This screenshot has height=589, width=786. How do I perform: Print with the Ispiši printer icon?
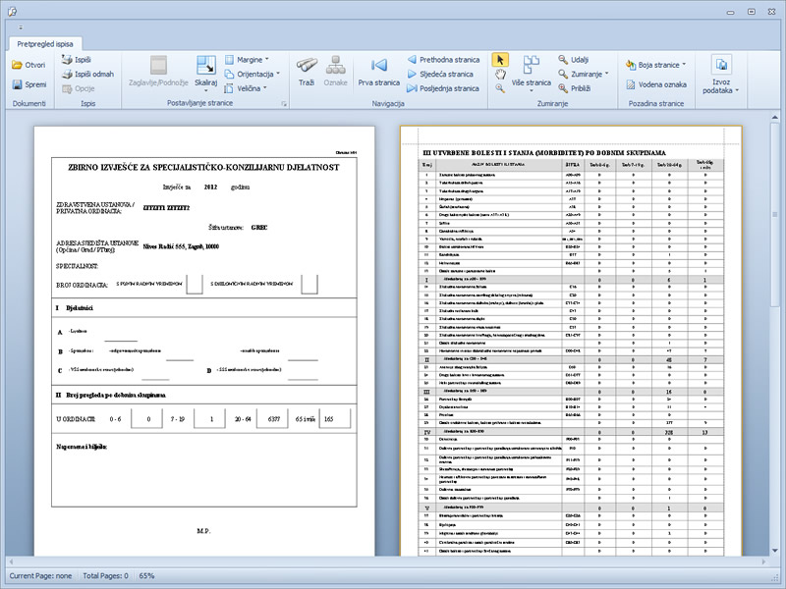click(x=67, y=60)
